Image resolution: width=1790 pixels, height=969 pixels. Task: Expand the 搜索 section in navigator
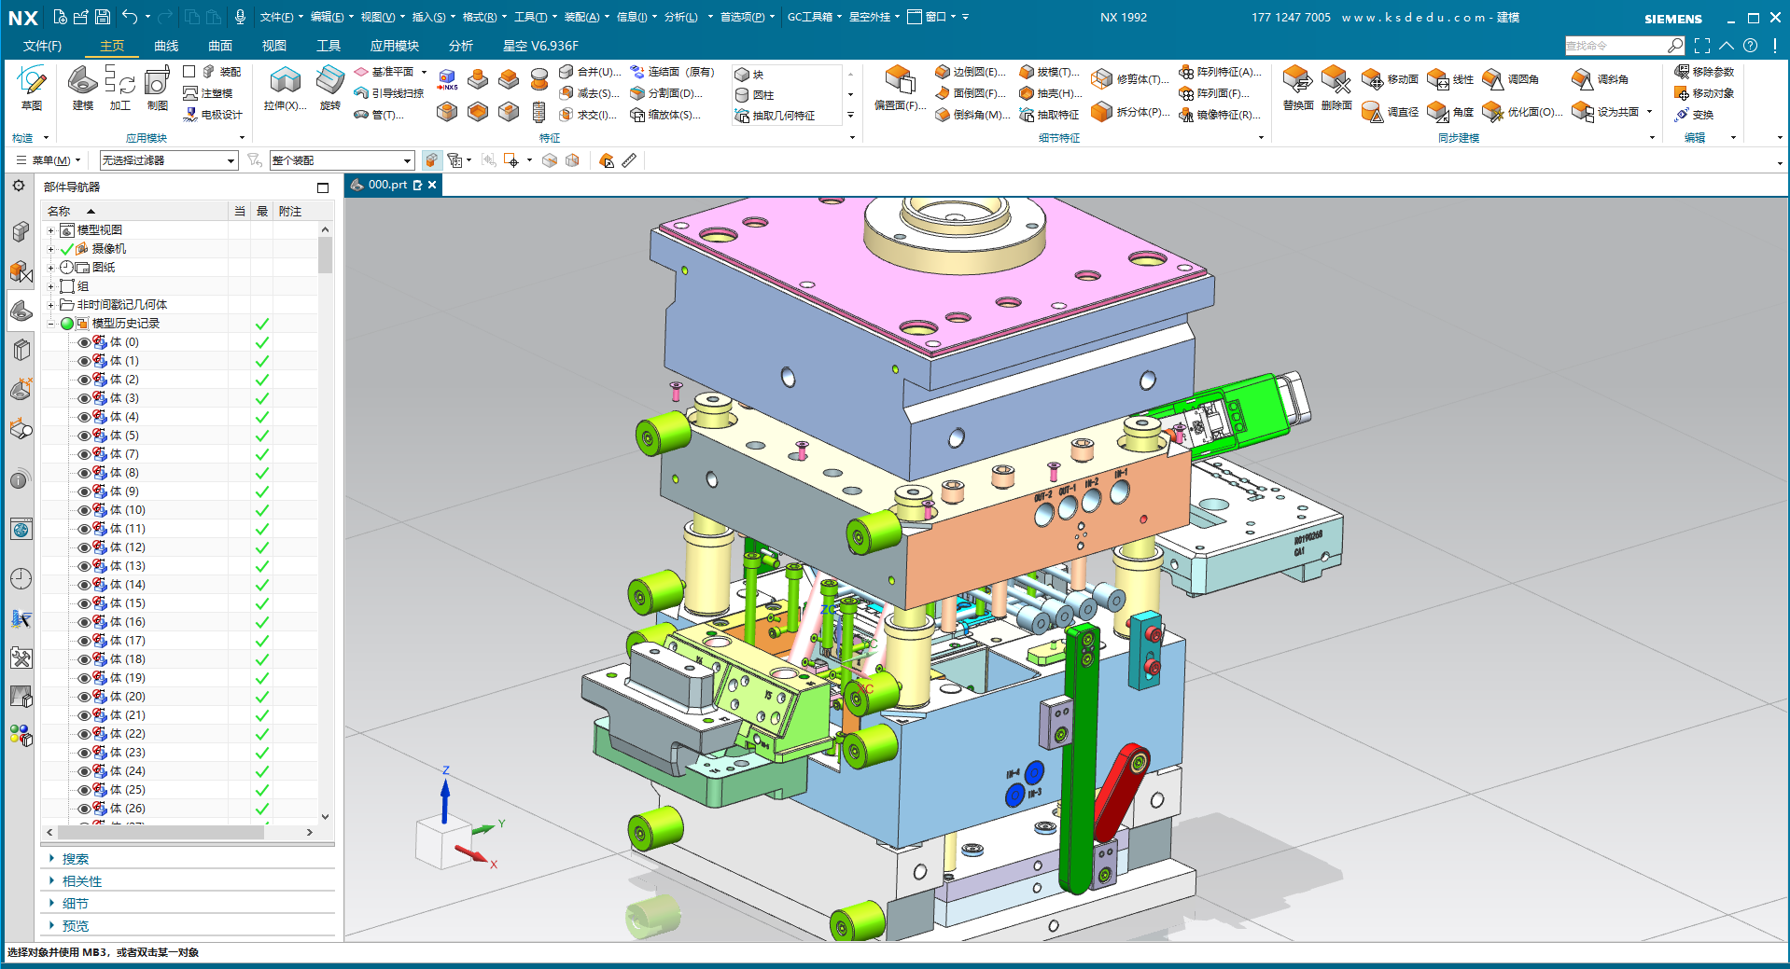pos(75,859)
